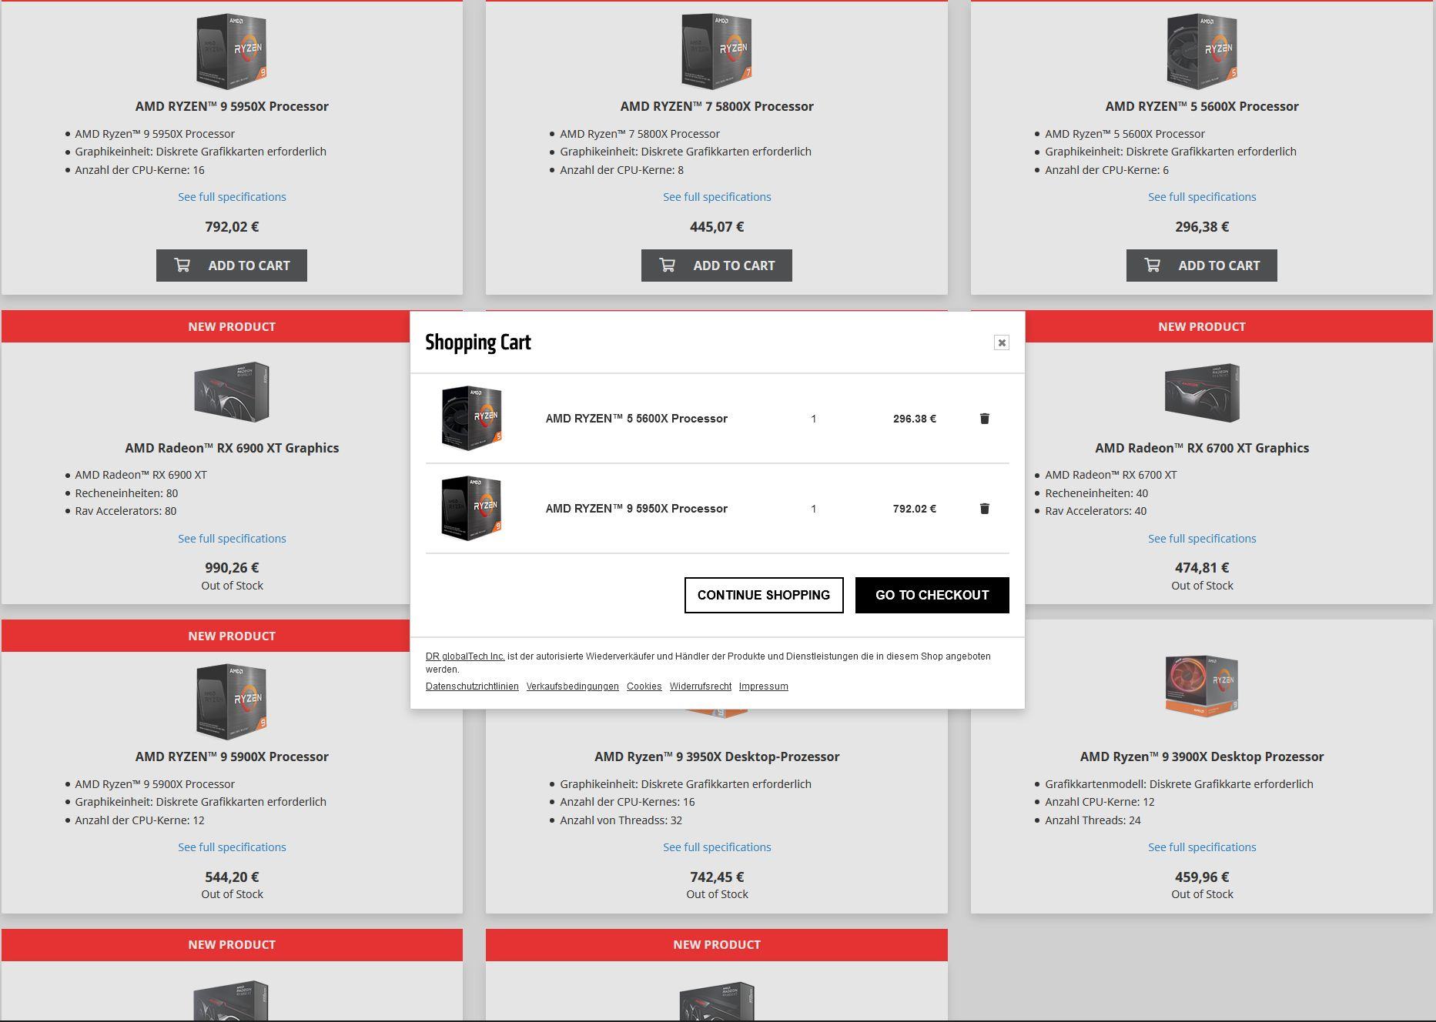
Task: Go to checkout from the cart
Action: tap(932, 595)
